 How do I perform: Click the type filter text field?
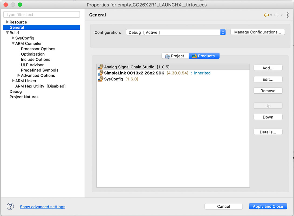(42, 15)
